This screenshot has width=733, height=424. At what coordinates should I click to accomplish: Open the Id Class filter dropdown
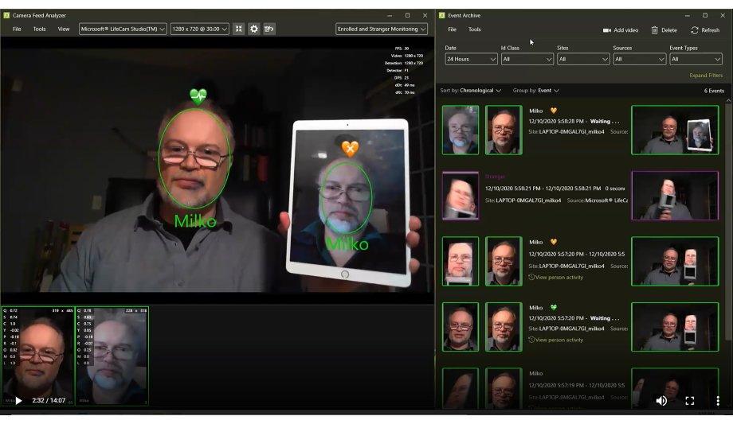click(527, 60)
